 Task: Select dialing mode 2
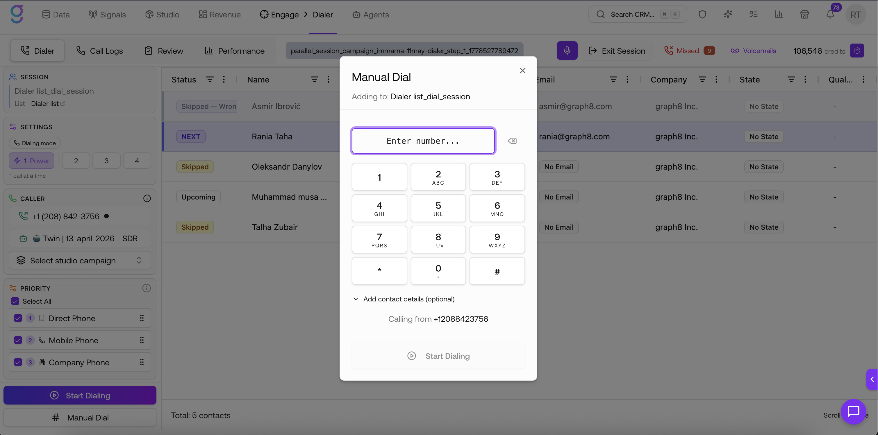pos(76,161)
